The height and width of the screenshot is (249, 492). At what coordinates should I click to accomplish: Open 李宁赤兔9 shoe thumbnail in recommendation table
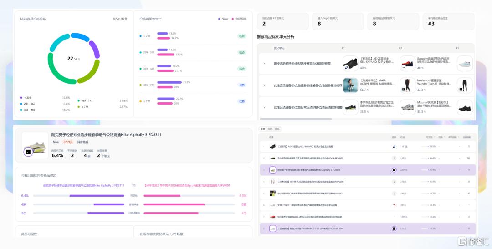(350, 107)
